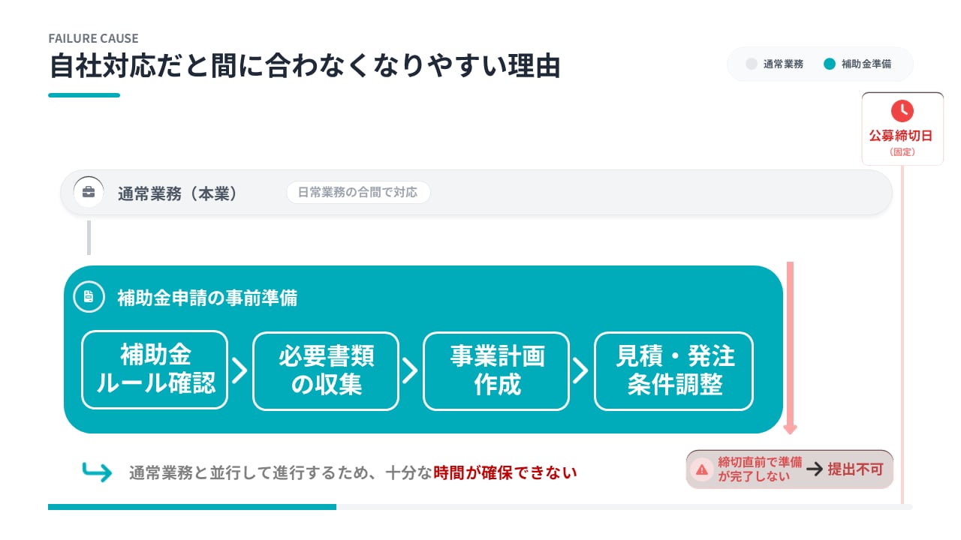
Task: Click the teal 補助金準備 legend dot
Action: (x=830, y=64)
